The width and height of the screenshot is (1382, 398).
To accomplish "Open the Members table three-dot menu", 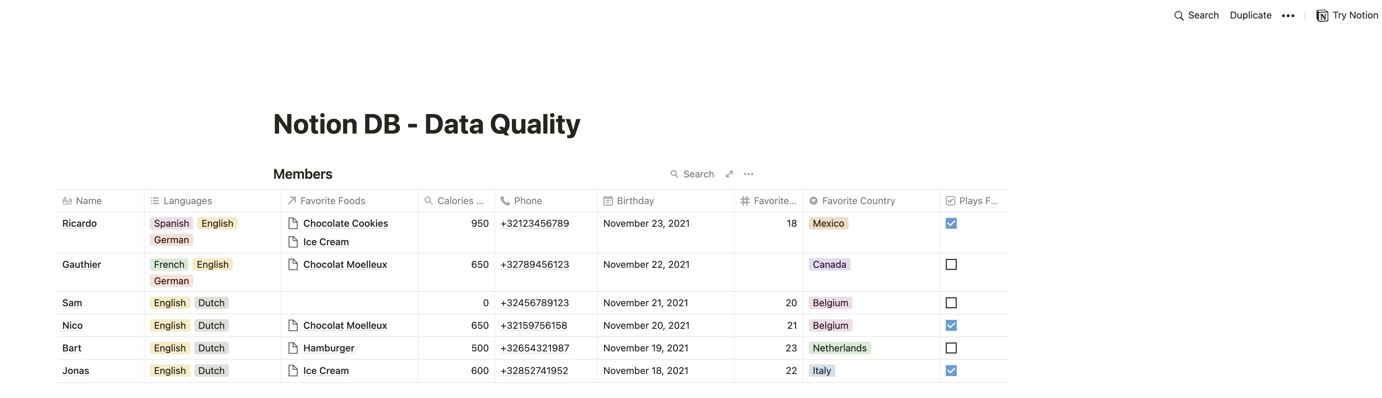I will (x=749, y=174).
